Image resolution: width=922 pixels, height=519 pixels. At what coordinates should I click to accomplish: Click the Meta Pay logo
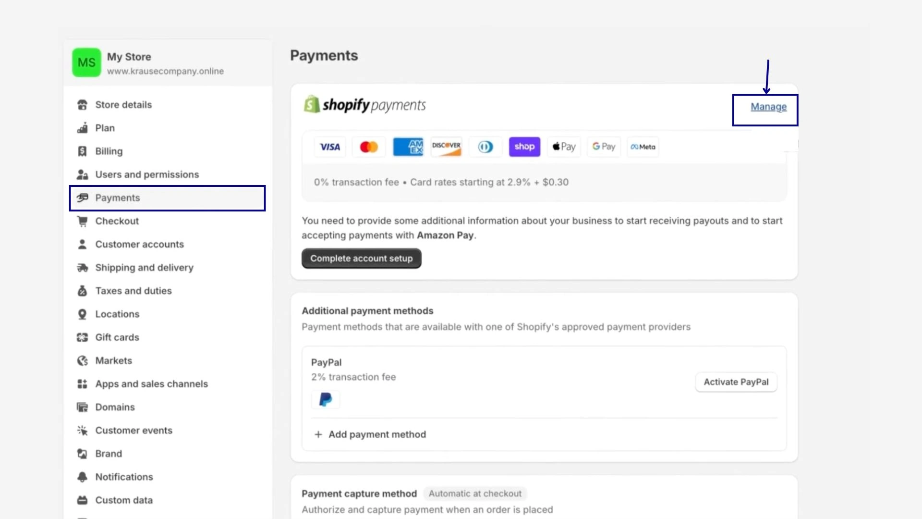(643, 147)
